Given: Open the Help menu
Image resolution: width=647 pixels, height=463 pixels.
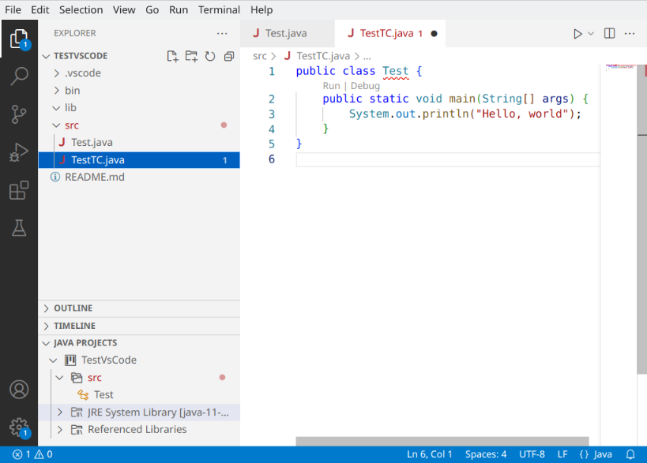Looking at the screenshot, I should 261,10.
